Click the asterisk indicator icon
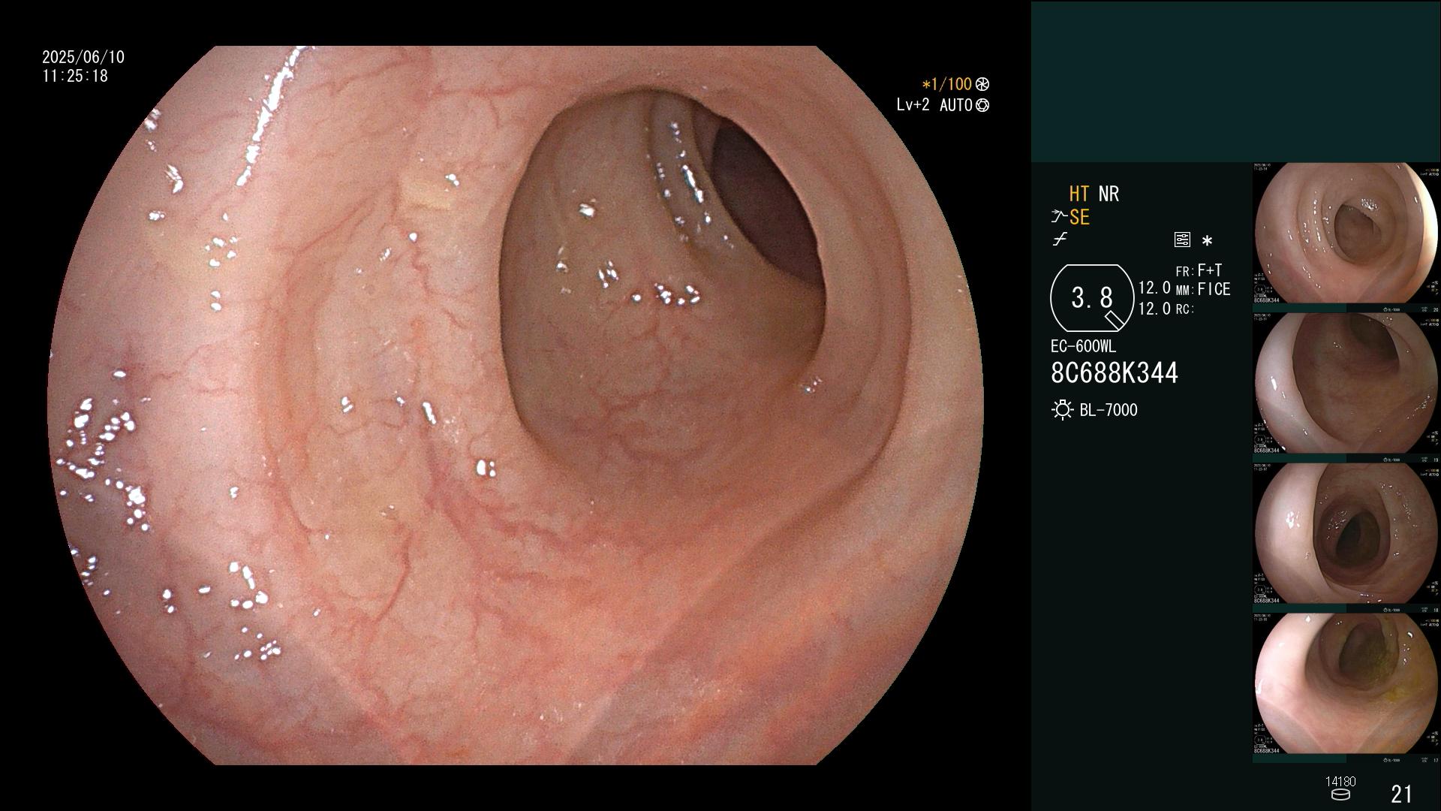Image resolution: width=1441 pixels, height=811 pixels. pyautogui.click(x=1207, y=241)
